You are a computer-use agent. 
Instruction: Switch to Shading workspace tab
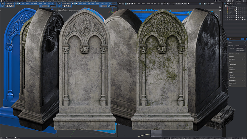(64, 1)
